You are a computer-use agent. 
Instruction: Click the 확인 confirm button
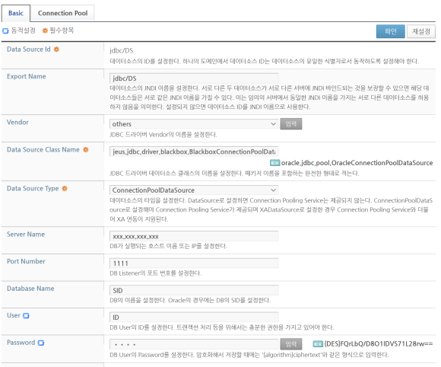click(x=391, y=31)
